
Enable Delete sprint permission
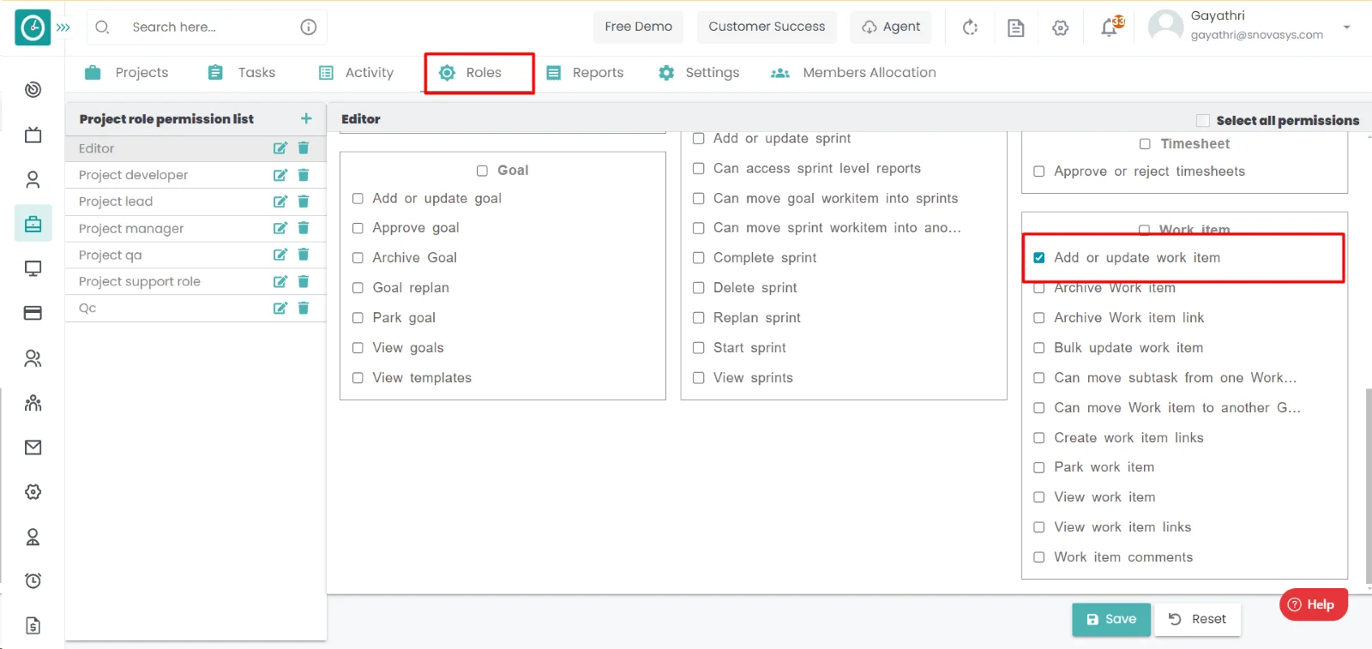(x=699, y=288)
